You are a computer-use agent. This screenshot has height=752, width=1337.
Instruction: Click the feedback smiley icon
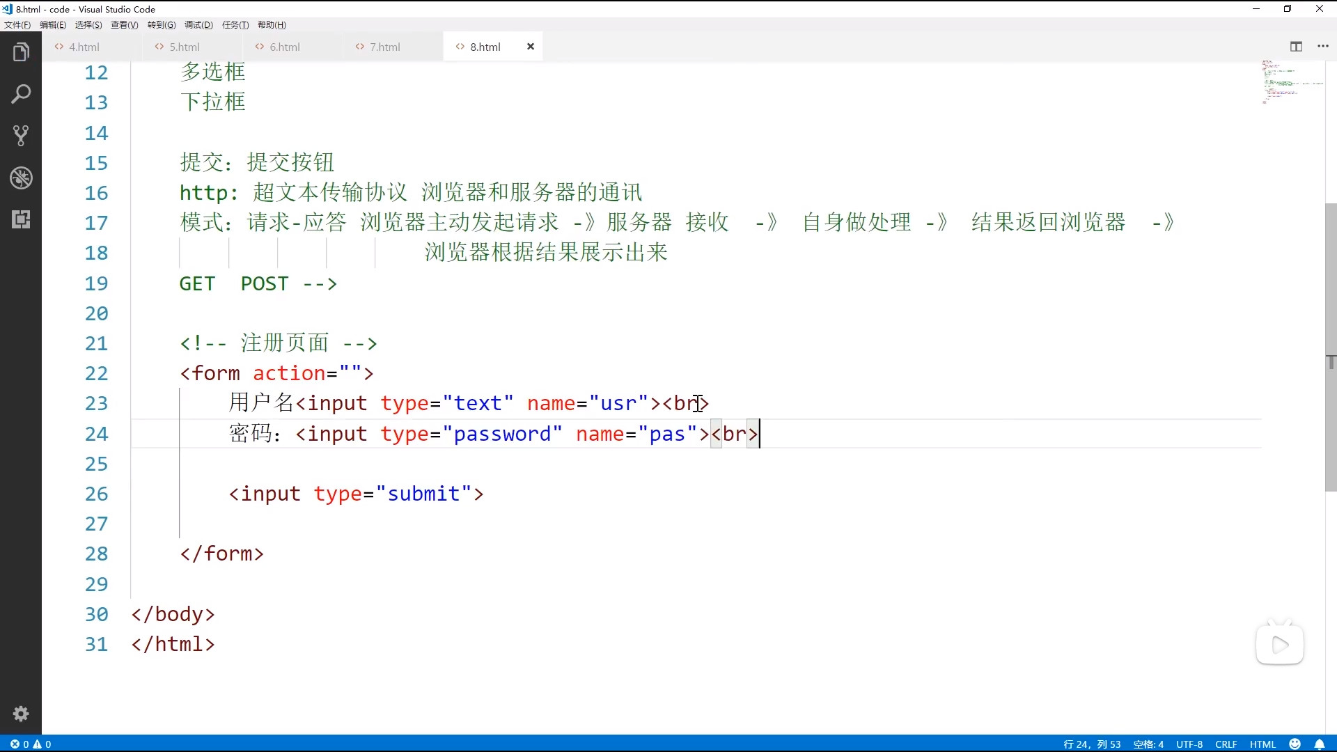coord(1295,744)
